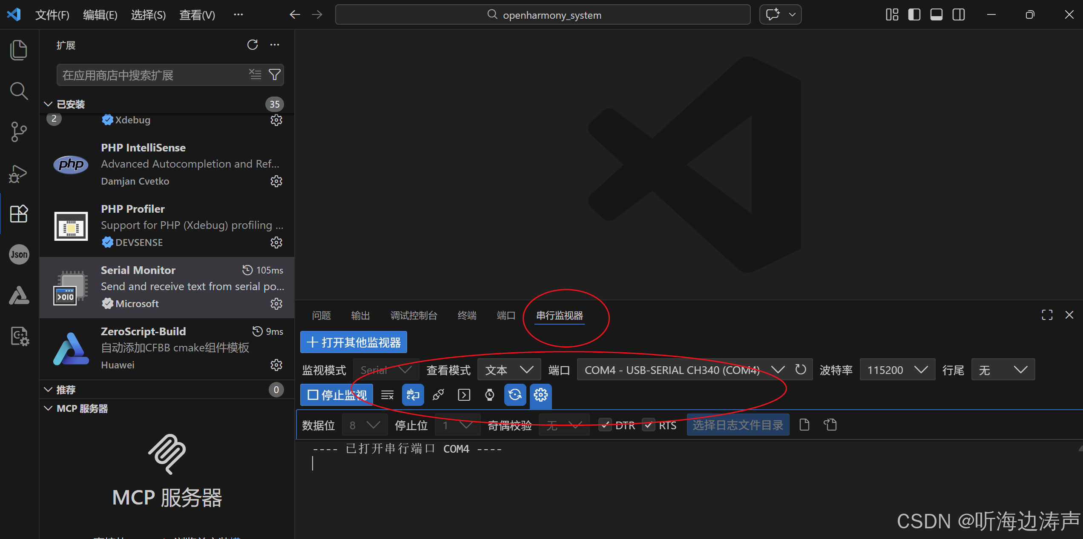Click the 选择日志文件目录 button

pos(738,425)
